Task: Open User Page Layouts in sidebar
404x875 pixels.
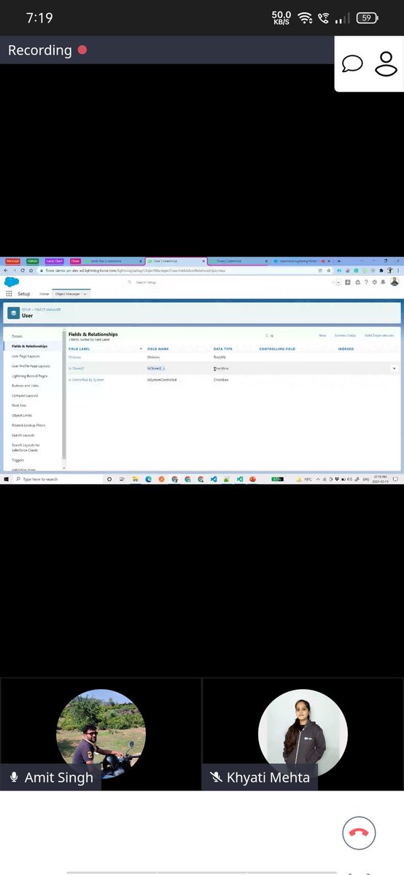Action: click(26, 356)
